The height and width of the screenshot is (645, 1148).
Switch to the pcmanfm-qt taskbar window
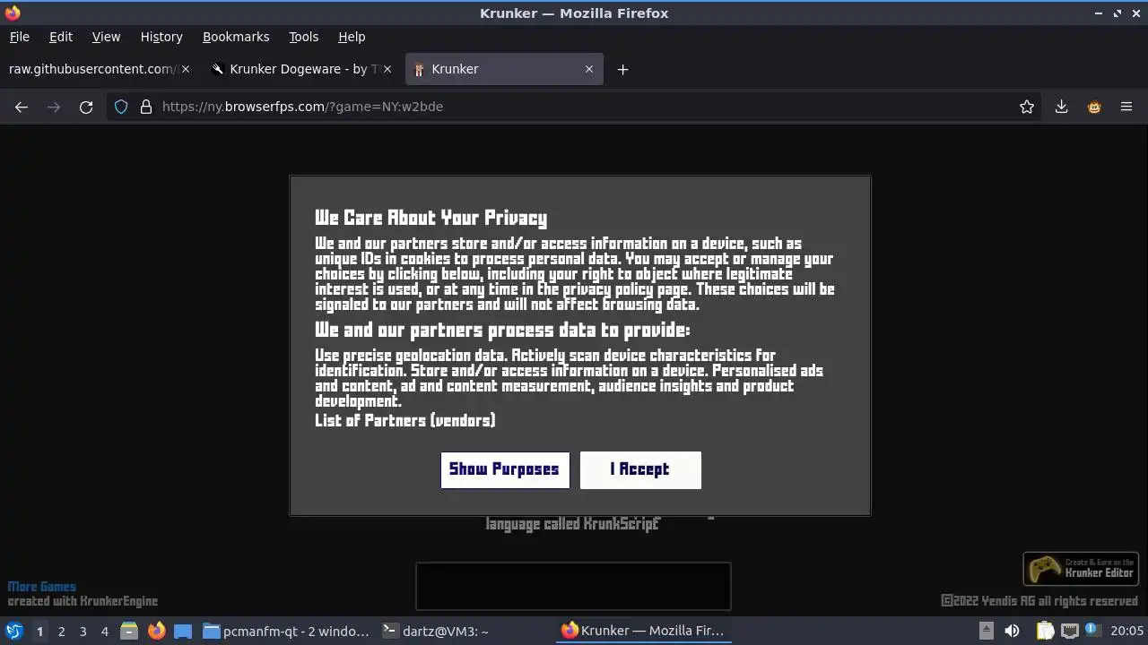[x=286, y=631]
